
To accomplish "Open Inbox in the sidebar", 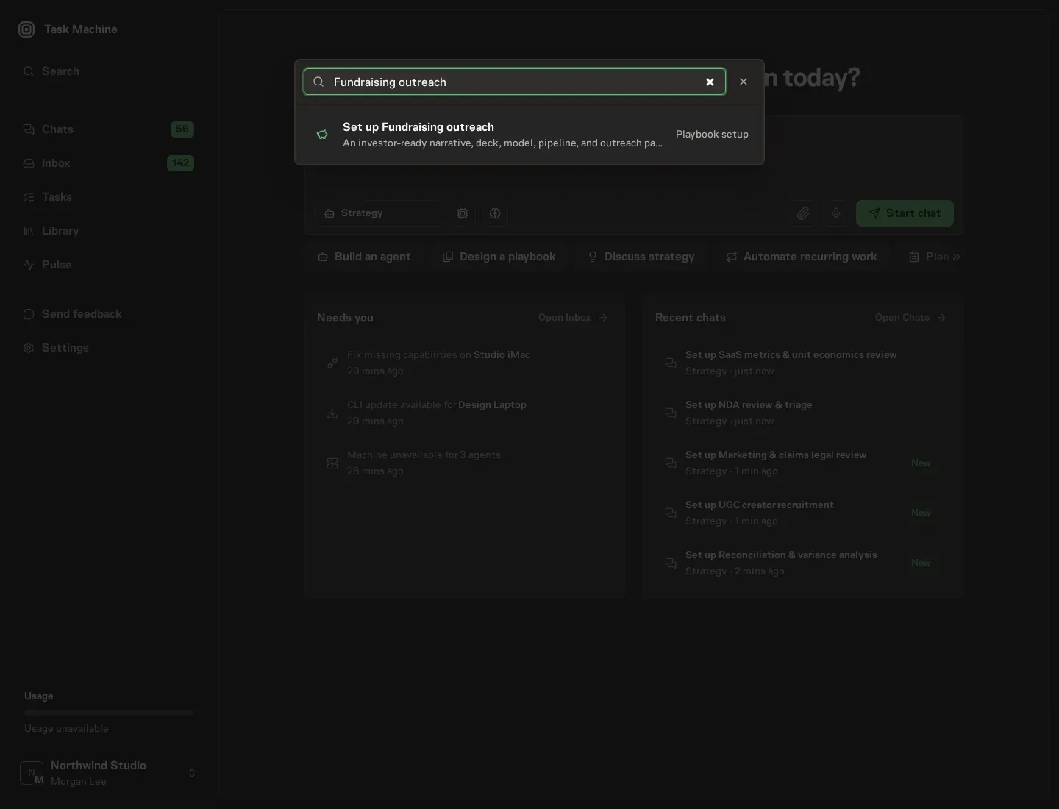I will click(x=109, y=163).
